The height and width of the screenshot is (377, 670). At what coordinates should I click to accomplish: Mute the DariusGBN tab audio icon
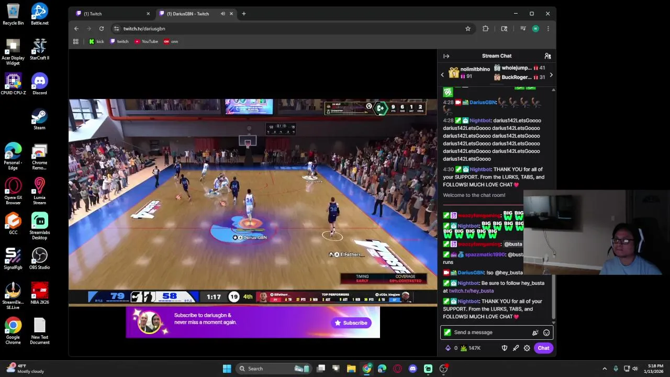[223, 14]
